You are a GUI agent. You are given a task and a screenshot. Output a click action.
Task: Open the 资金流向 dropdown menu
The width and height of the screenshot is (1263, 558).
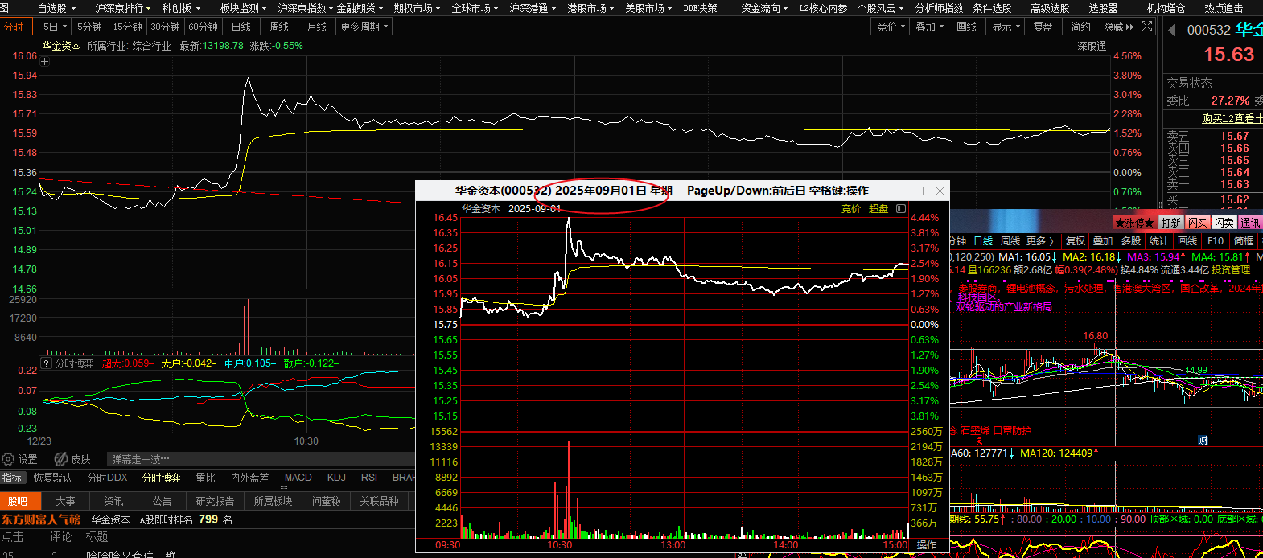pos(765,8)
